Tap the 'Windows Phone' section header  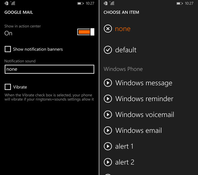pyautogui.click(x=123, y=69)
